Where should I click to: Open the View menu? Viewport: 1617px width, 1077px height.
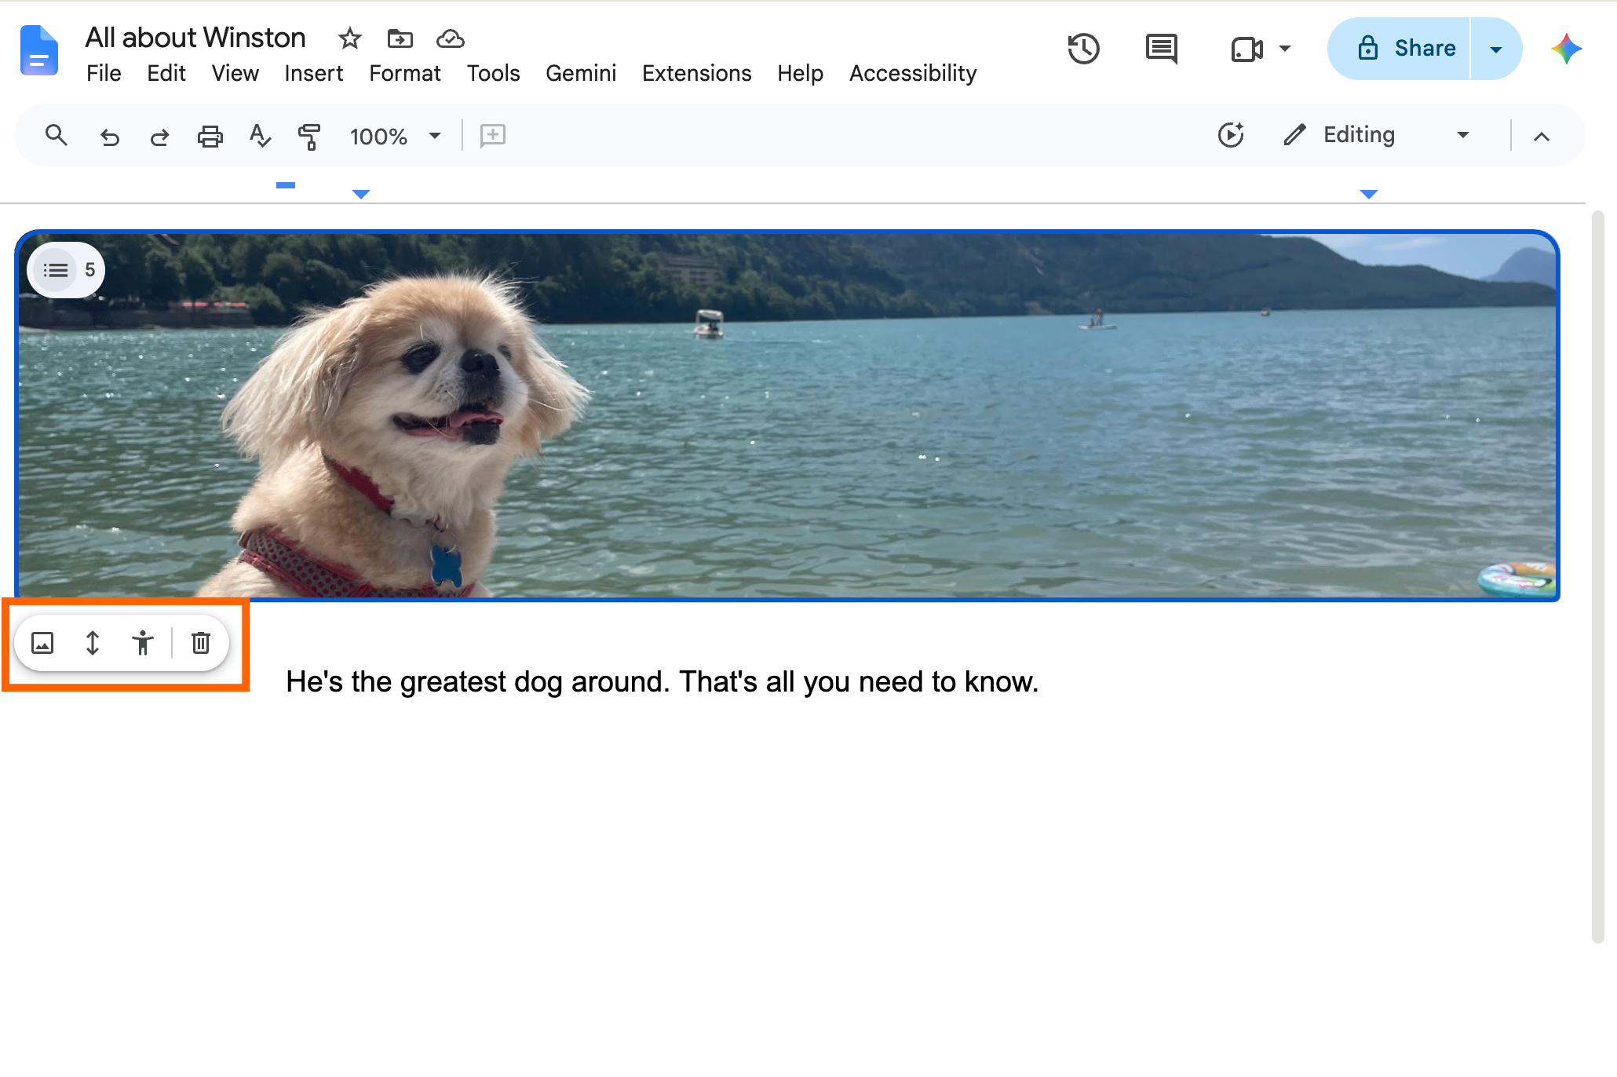coord(235,73)
